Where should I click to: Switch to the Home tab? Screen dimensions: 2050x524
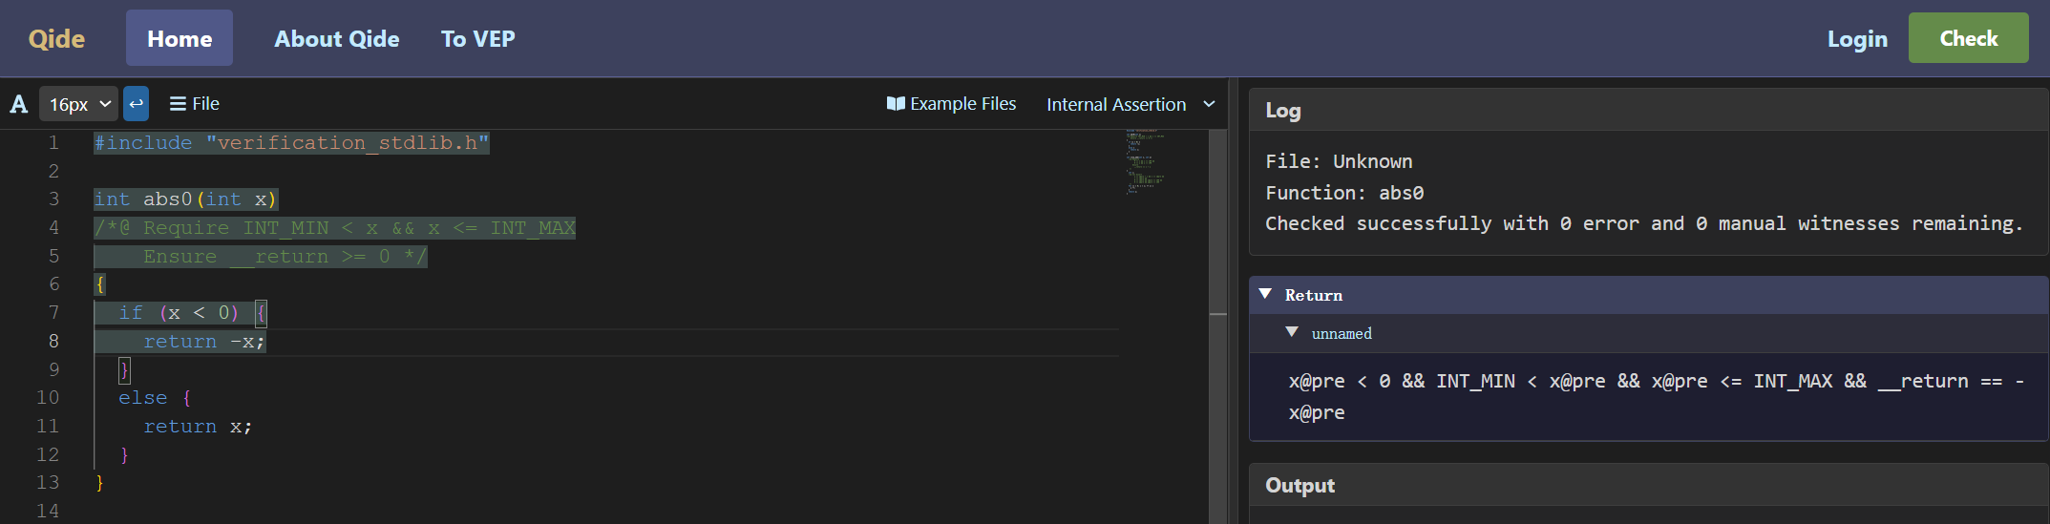[180, 39]
